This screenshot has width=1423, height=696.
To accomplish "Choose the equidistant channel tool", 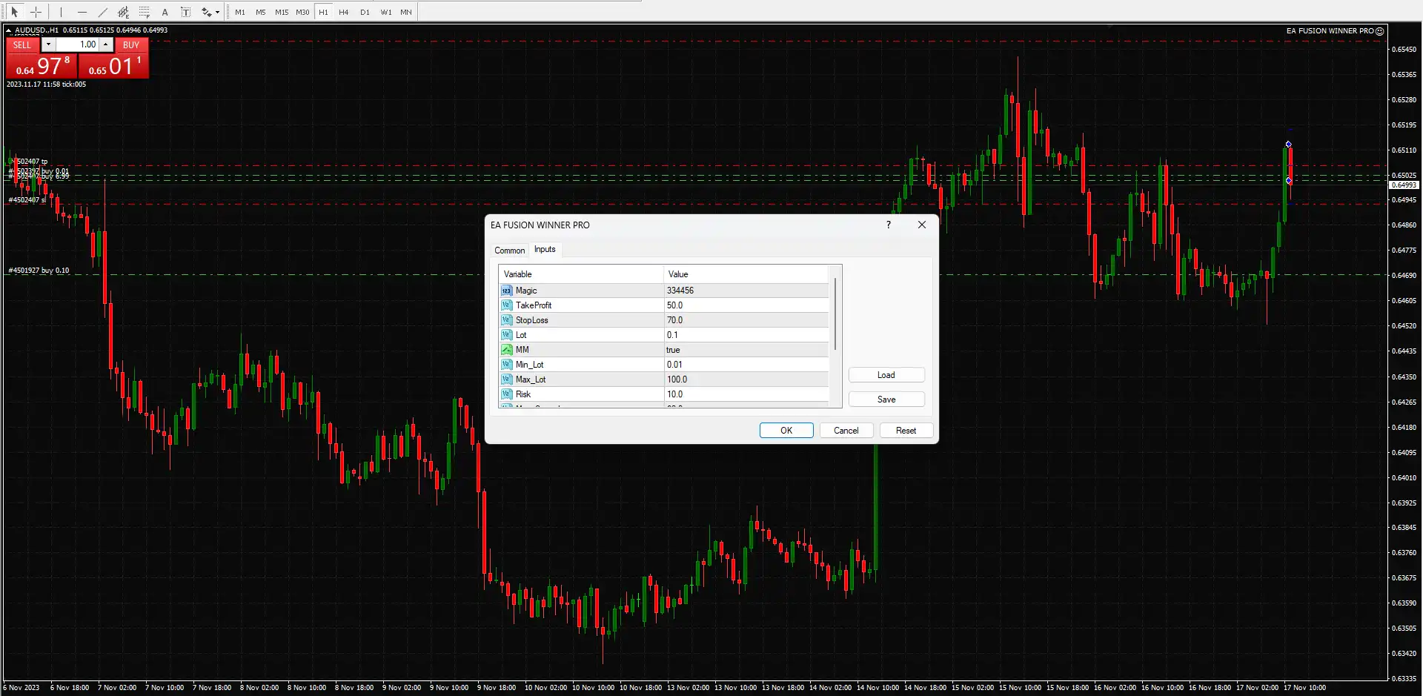I will click(x=123, y=12).
